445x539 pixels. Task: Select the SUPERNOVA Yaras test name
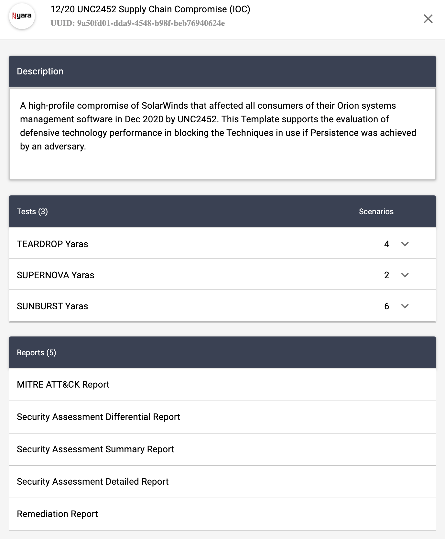(x=55, y=275)
